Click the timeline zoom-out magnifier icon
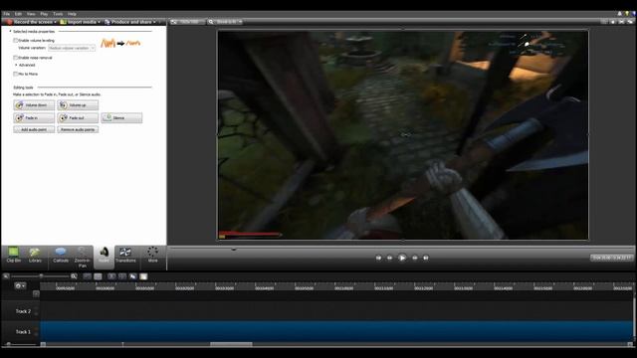 [x=6, y=276]
